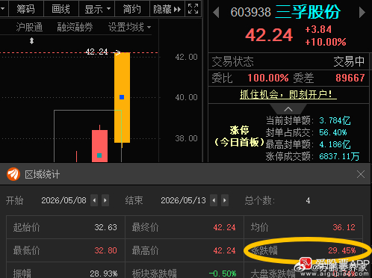Click the 涨停 (今日首板) label
This screenshot has height=278, width=372.
239,136
